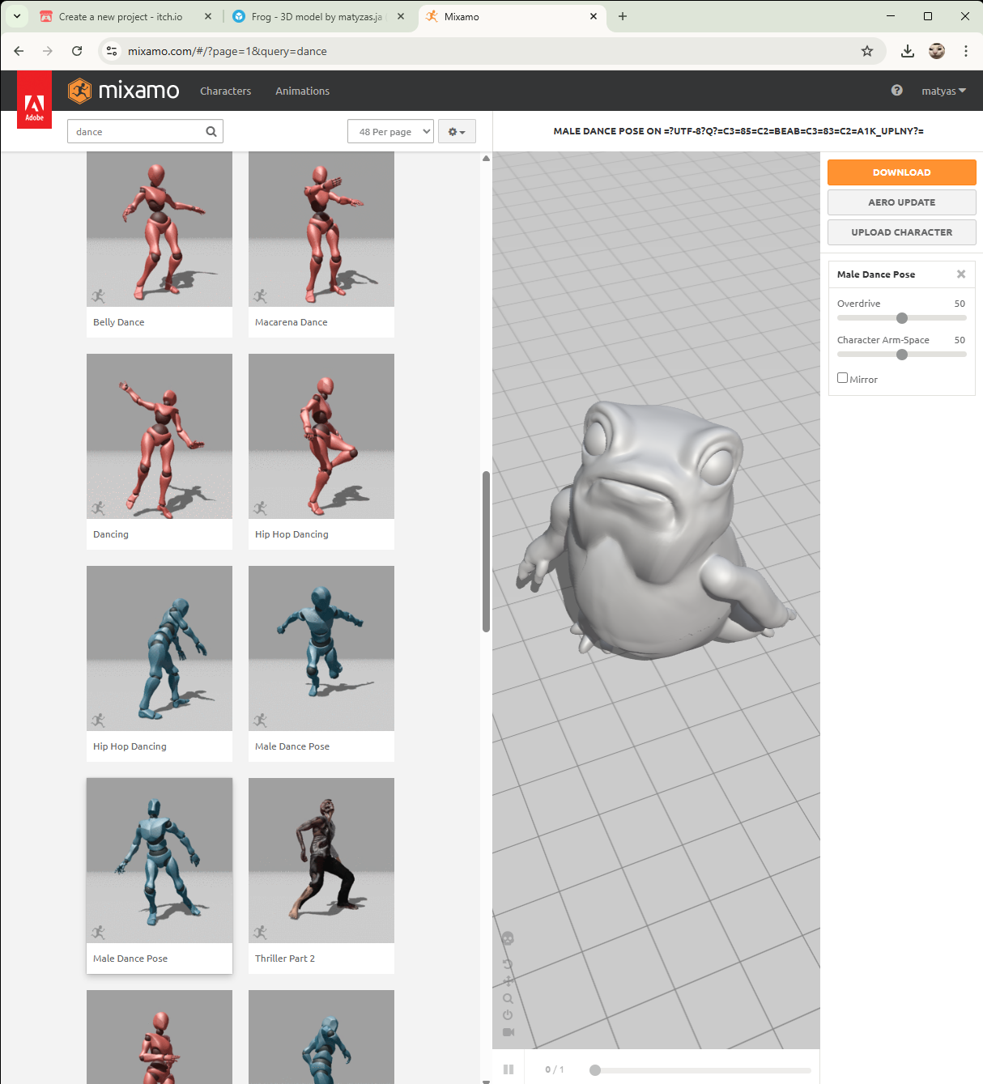Screen dimensions: 983x1084
Task: Select the Thriller Part 2 animation thumbnail
Action: (x=321, y=861)
